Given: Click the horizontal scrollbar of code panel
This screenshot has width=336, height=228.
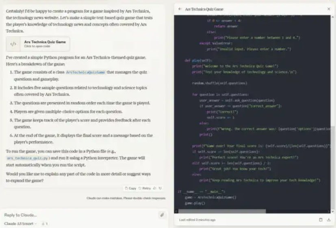Looking at the screenshot, I should (222, 211).
